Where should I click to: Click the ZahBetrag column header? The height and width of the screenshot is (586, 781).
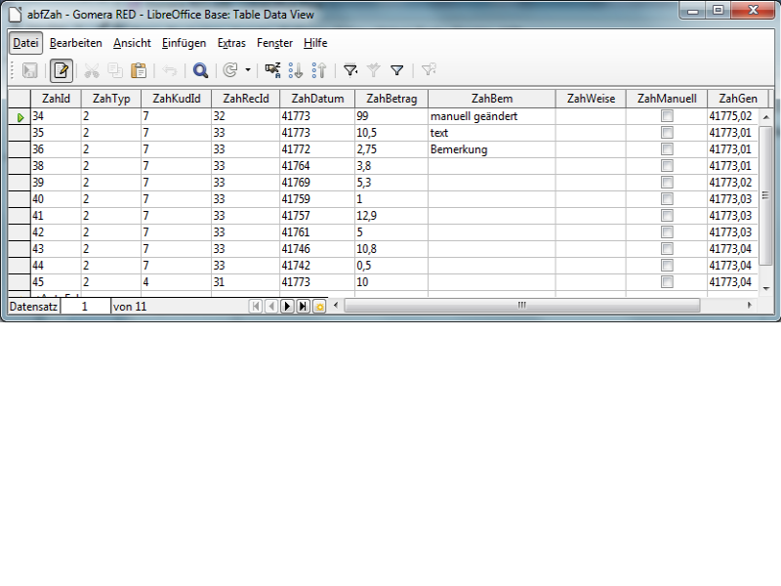tap(390, 99)
